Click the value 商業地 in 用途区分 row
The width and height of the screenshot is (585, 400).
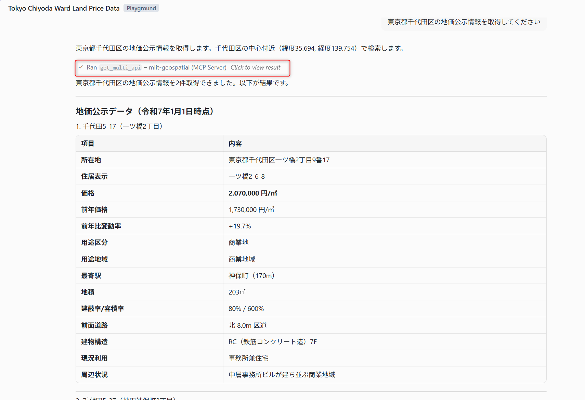tap(238, 242)
